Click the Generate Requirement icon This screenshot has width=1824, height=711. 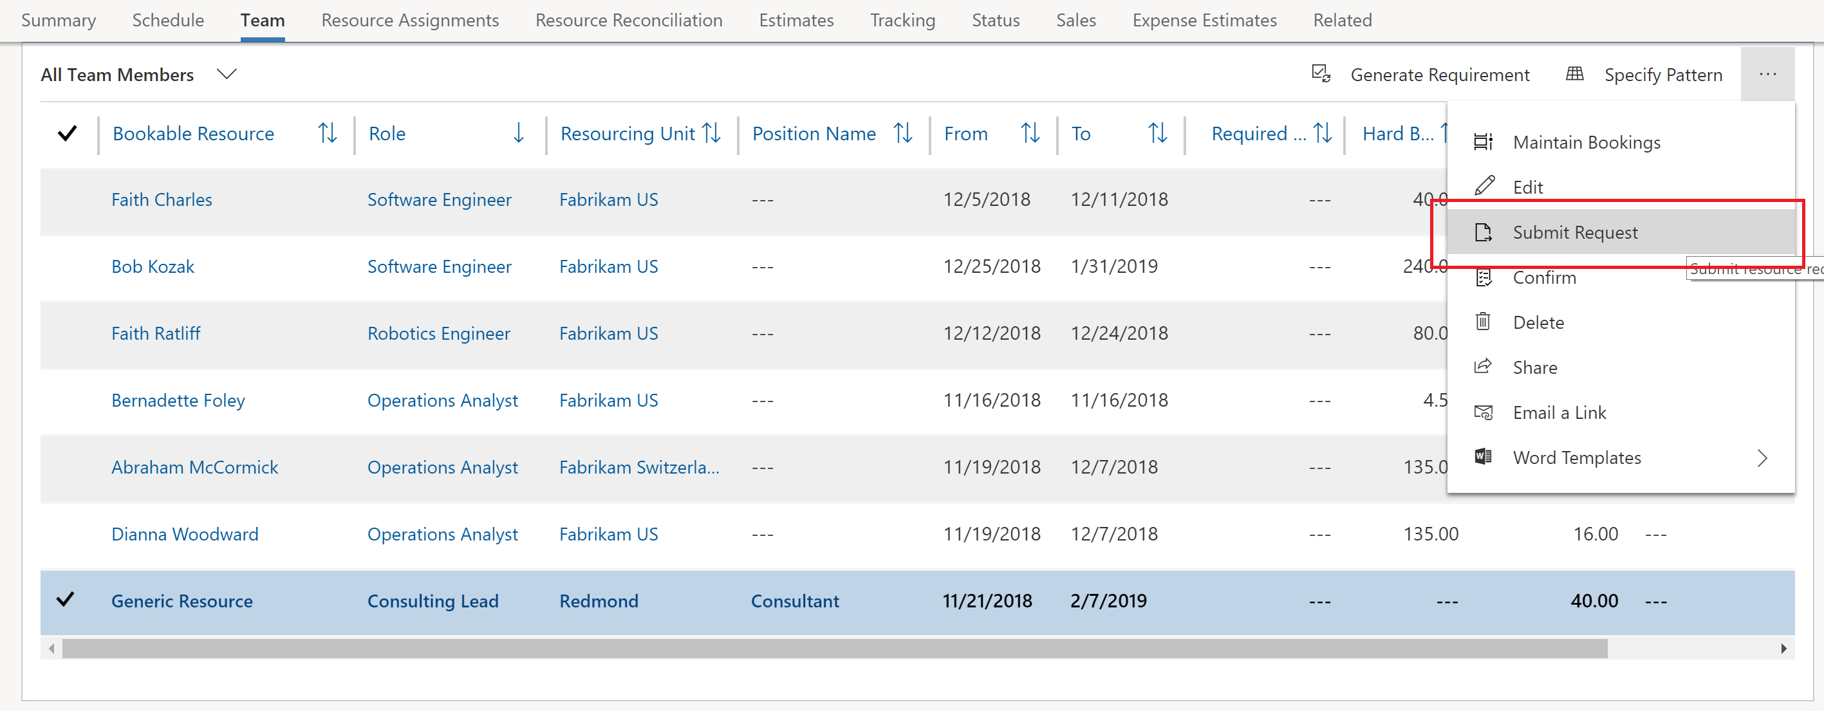(1321, 73)
